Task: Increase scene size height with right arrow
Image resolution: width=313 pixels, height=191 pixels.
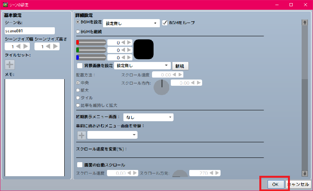Action: pos(56,46)
